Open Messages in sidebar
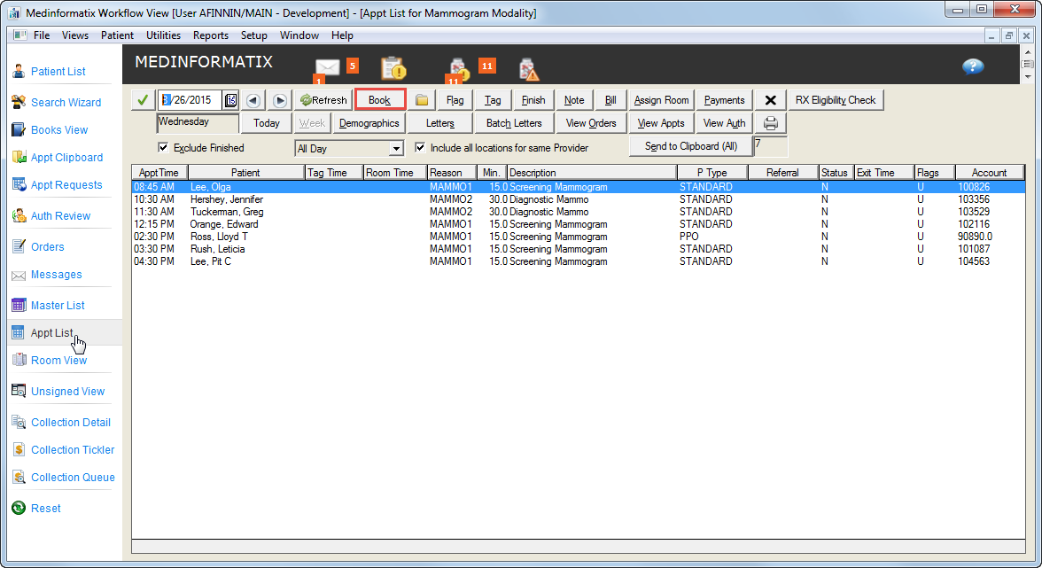Viewport: 1042px width, 568px height. [57, 275]
